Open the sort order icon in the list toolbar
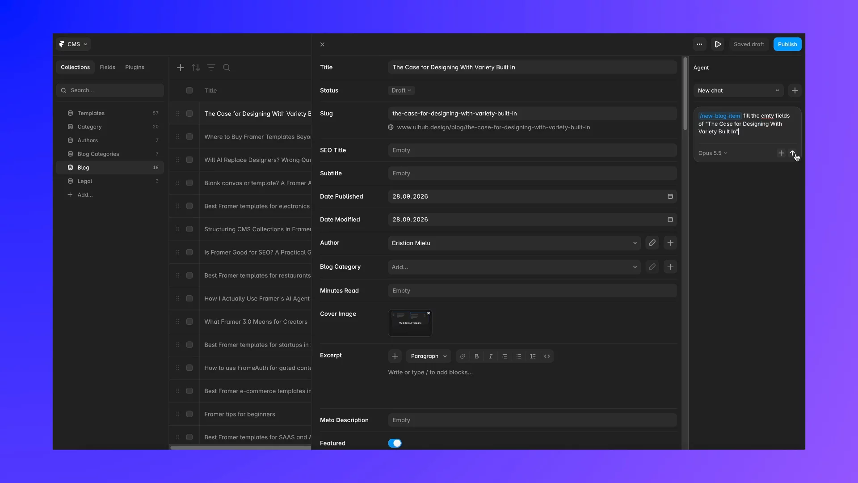The image size is (858, 483). tap(196, 68)
